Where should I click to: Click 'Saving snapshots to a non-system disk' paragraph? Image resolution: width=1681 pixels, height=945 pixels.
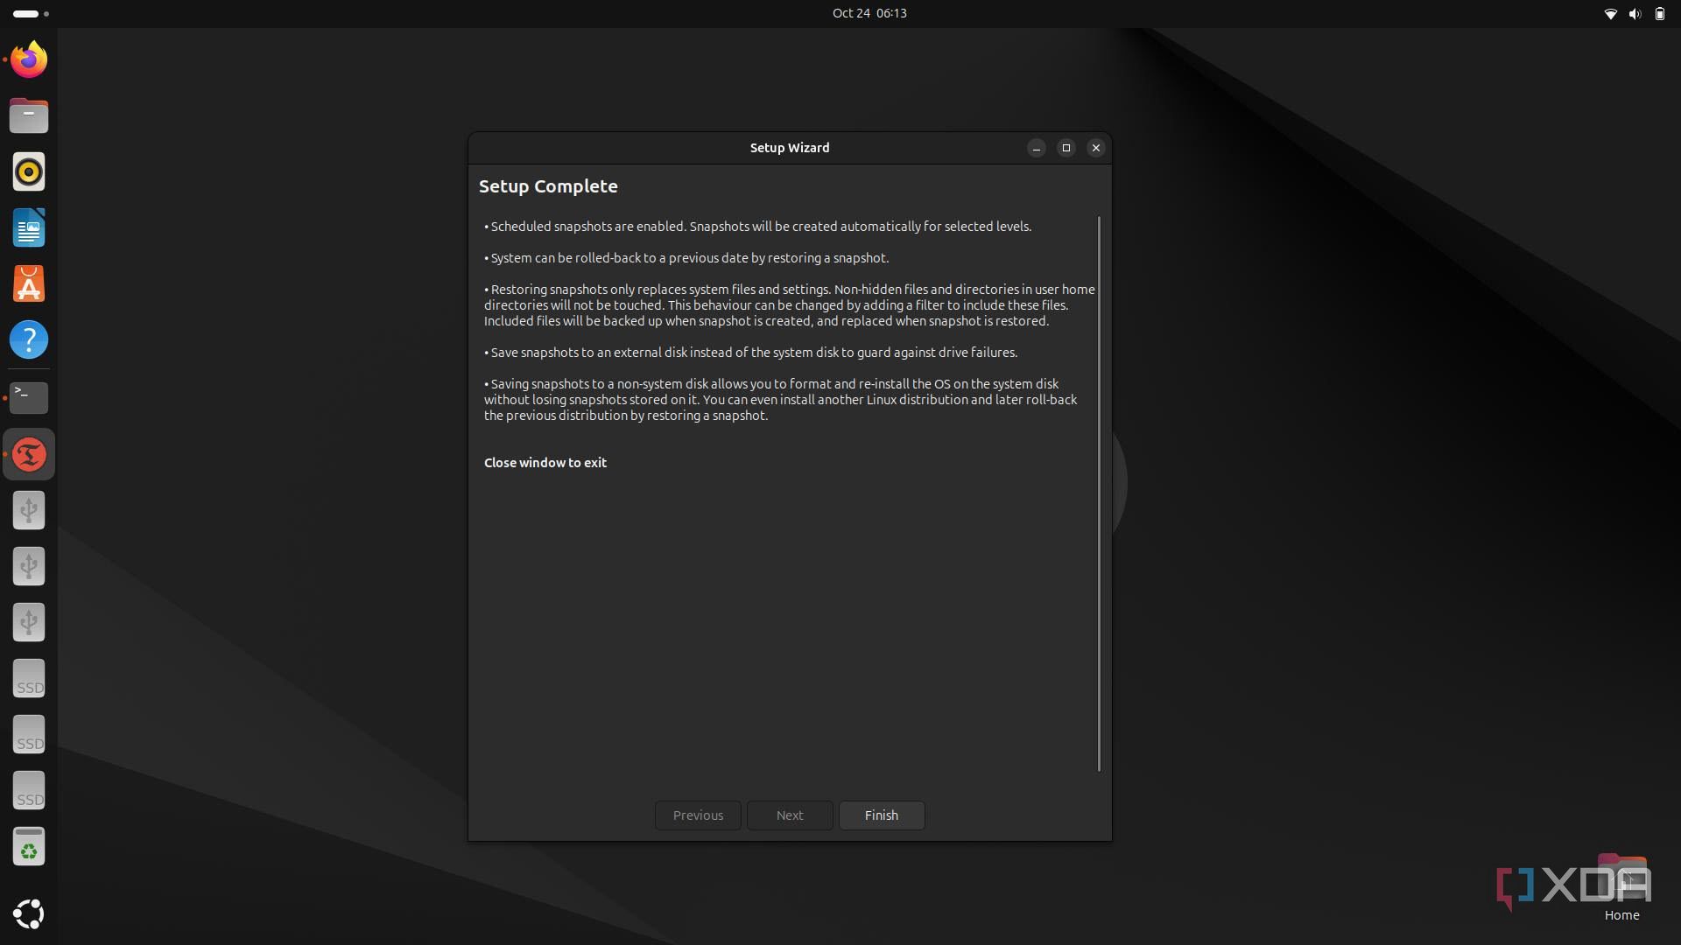[781, 399]
